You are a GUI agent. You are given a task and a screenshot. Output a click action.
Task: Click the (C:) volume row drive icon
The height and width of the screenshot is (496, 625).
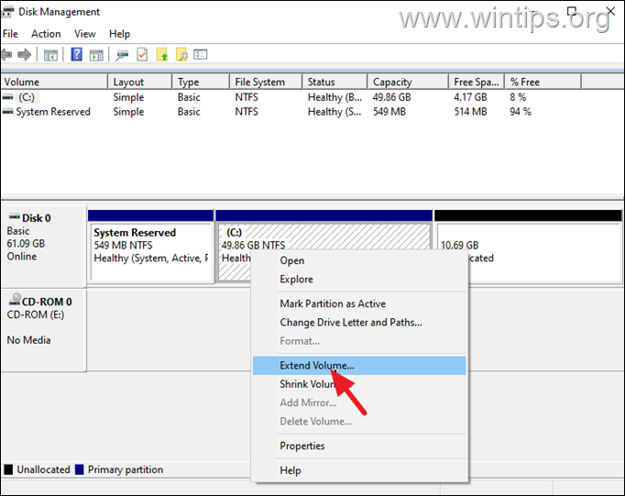(8, 97)
